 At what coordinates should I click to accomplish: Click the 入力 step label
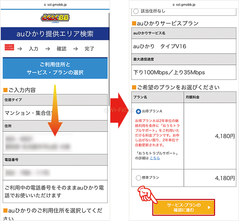point(33,49)
